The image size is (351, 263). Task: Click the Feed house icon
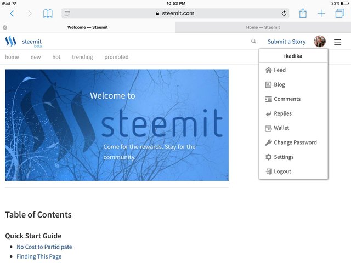[268, 70]
